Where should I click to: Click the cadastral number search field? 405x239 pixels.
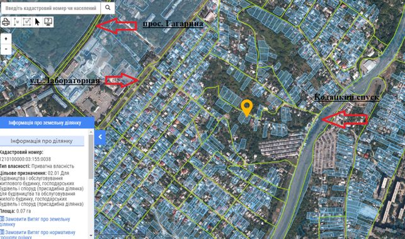coord(50,8)
